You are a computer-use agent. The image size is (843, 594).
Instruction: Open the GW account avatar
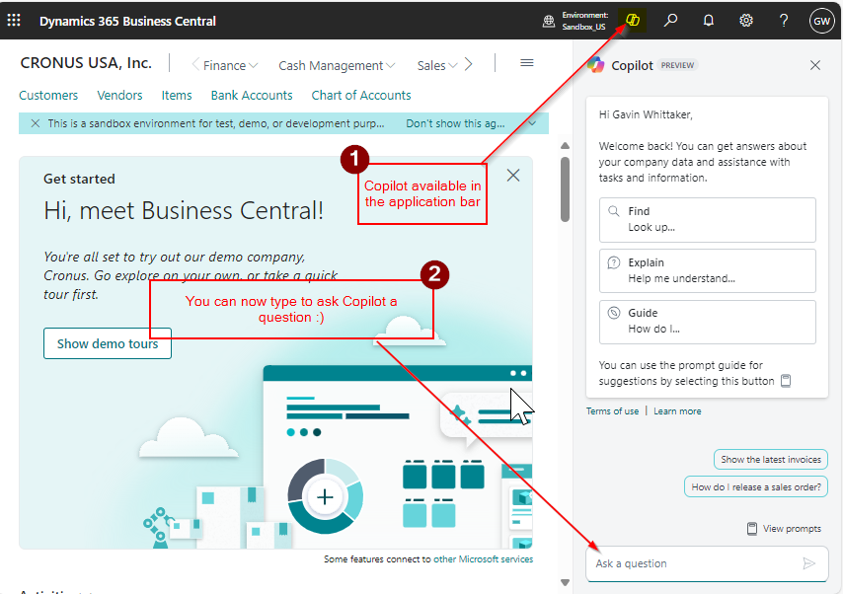pyautogui.click(x=821, y=21)
